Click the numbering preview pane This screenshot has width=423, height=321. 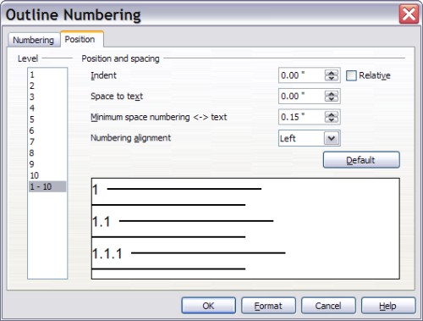(x=245, y=229)
